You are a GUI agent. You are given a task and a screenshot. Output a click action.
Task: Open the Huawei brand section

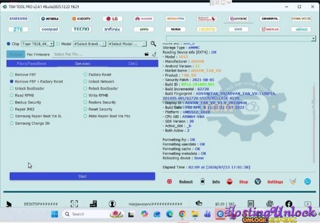(144, 19)
